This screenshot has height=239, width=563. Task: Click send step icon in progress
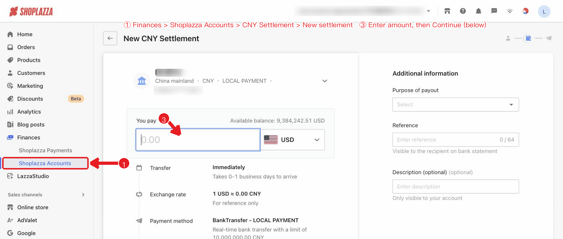click(x=549, y=38)
